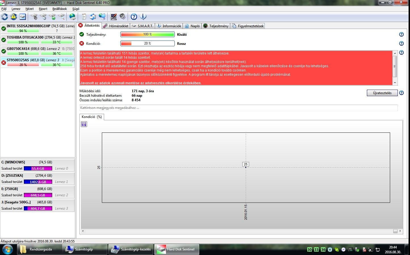
Task: Open the configuration monitor with screwdriver icon
Action: [113, 17]
